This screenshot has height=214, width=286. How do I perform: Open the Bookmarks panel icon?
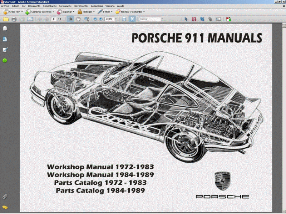[x=4, y=39]
